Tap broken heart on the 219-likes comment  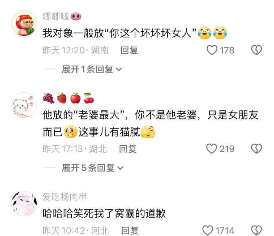[x=257, y=148]
